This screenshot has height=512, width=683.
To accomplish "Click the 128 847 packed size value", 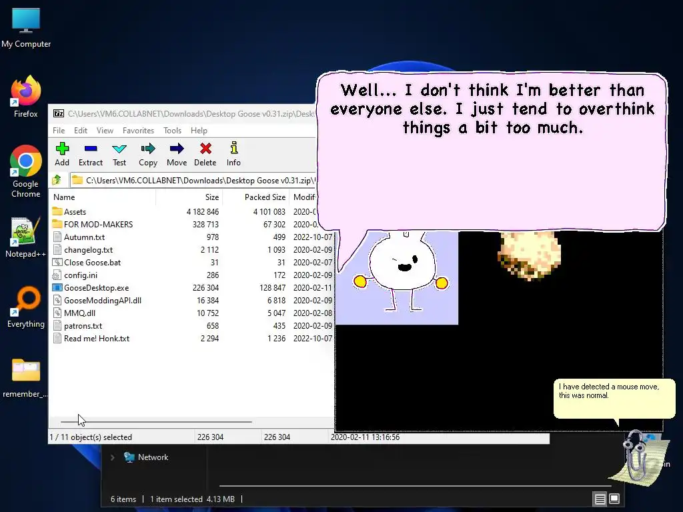I will click(x=272, y=288).
